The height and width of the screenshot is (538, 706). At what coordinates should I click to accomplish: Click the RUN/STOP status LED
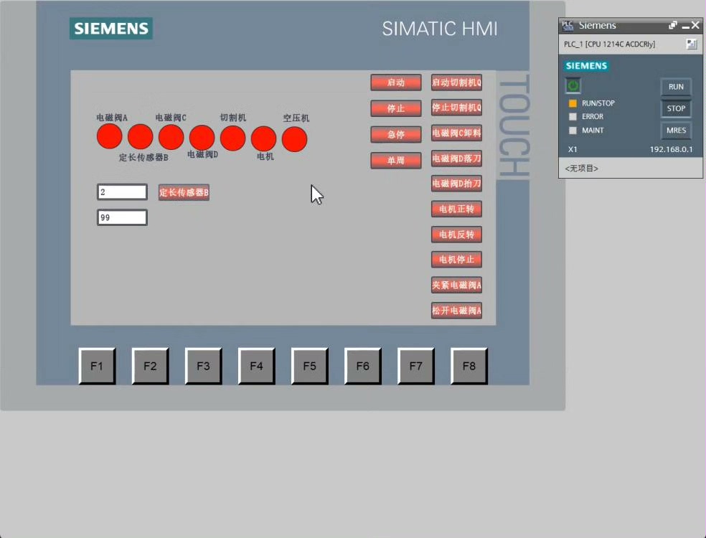point(573,103)
